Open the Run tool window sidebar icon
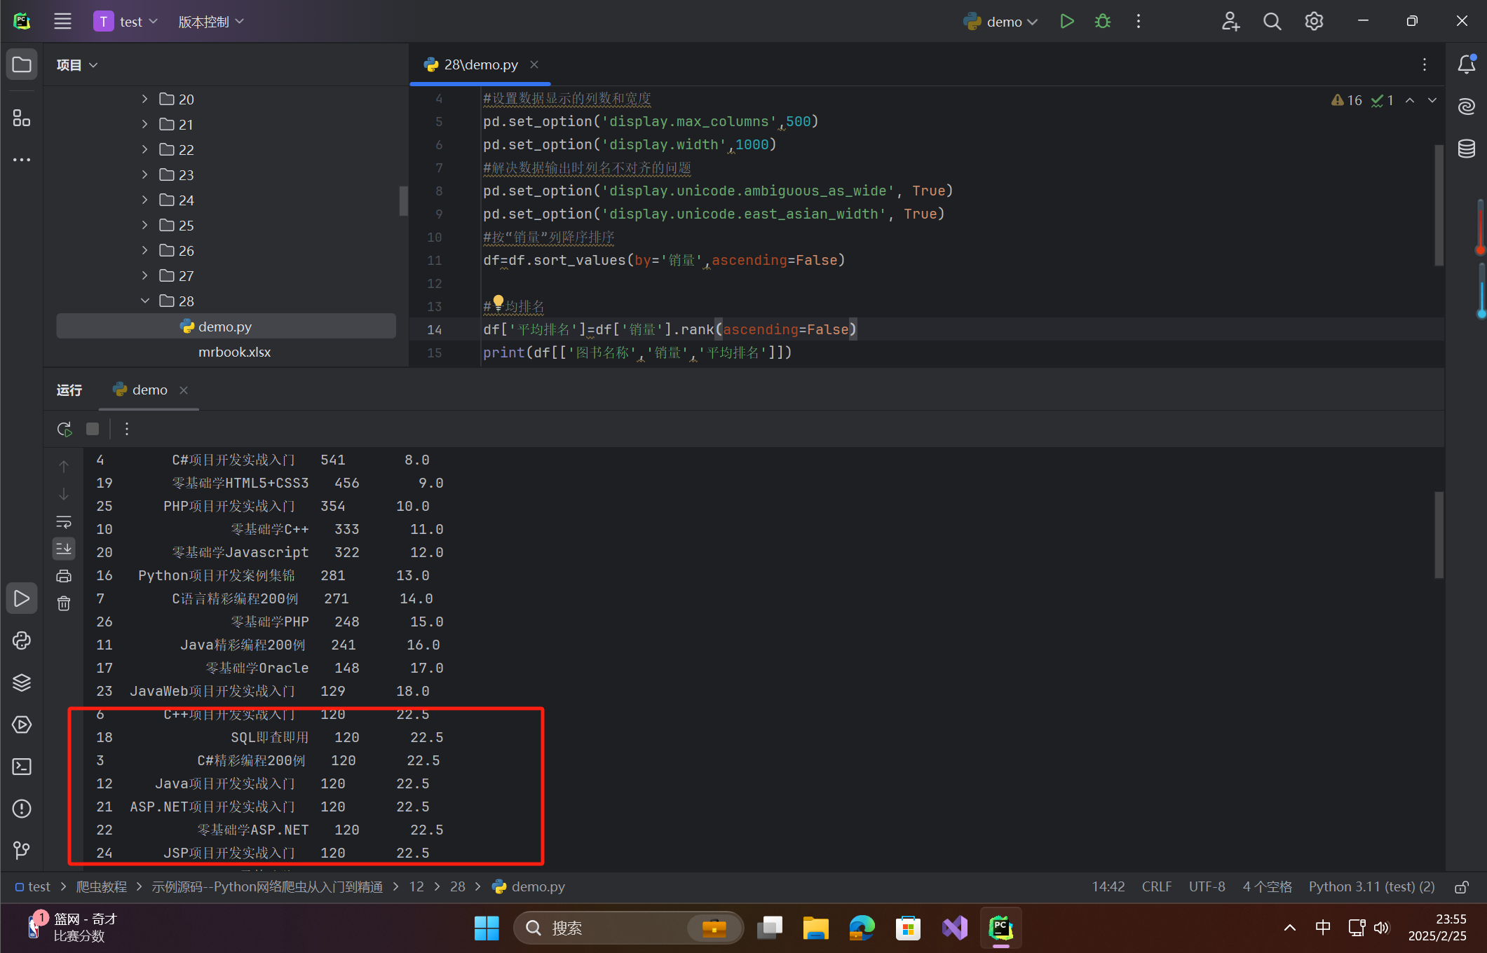 pyautogui.click(x=22, y=598)
